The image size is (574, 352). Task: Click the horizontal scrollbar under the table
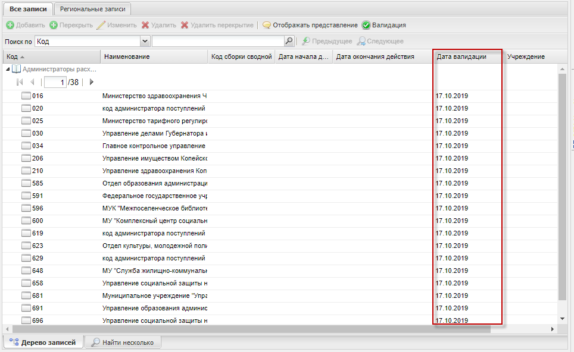coord(250,329)
